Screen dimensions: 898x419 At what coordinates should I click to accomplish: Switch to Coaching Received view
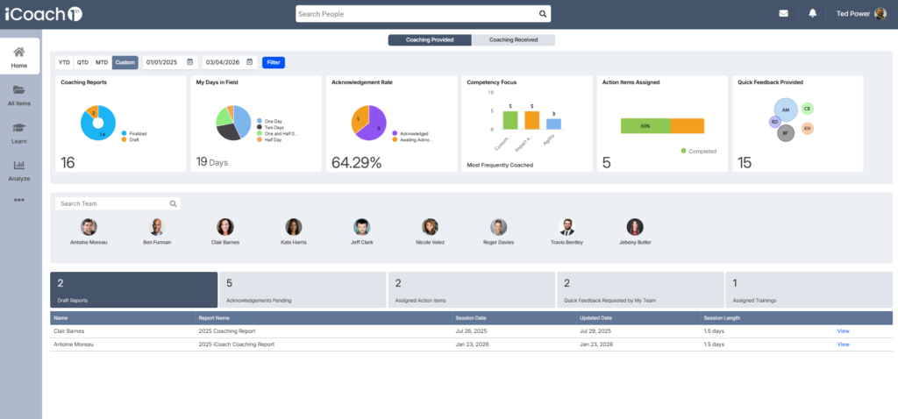click(x=513, y=40)
